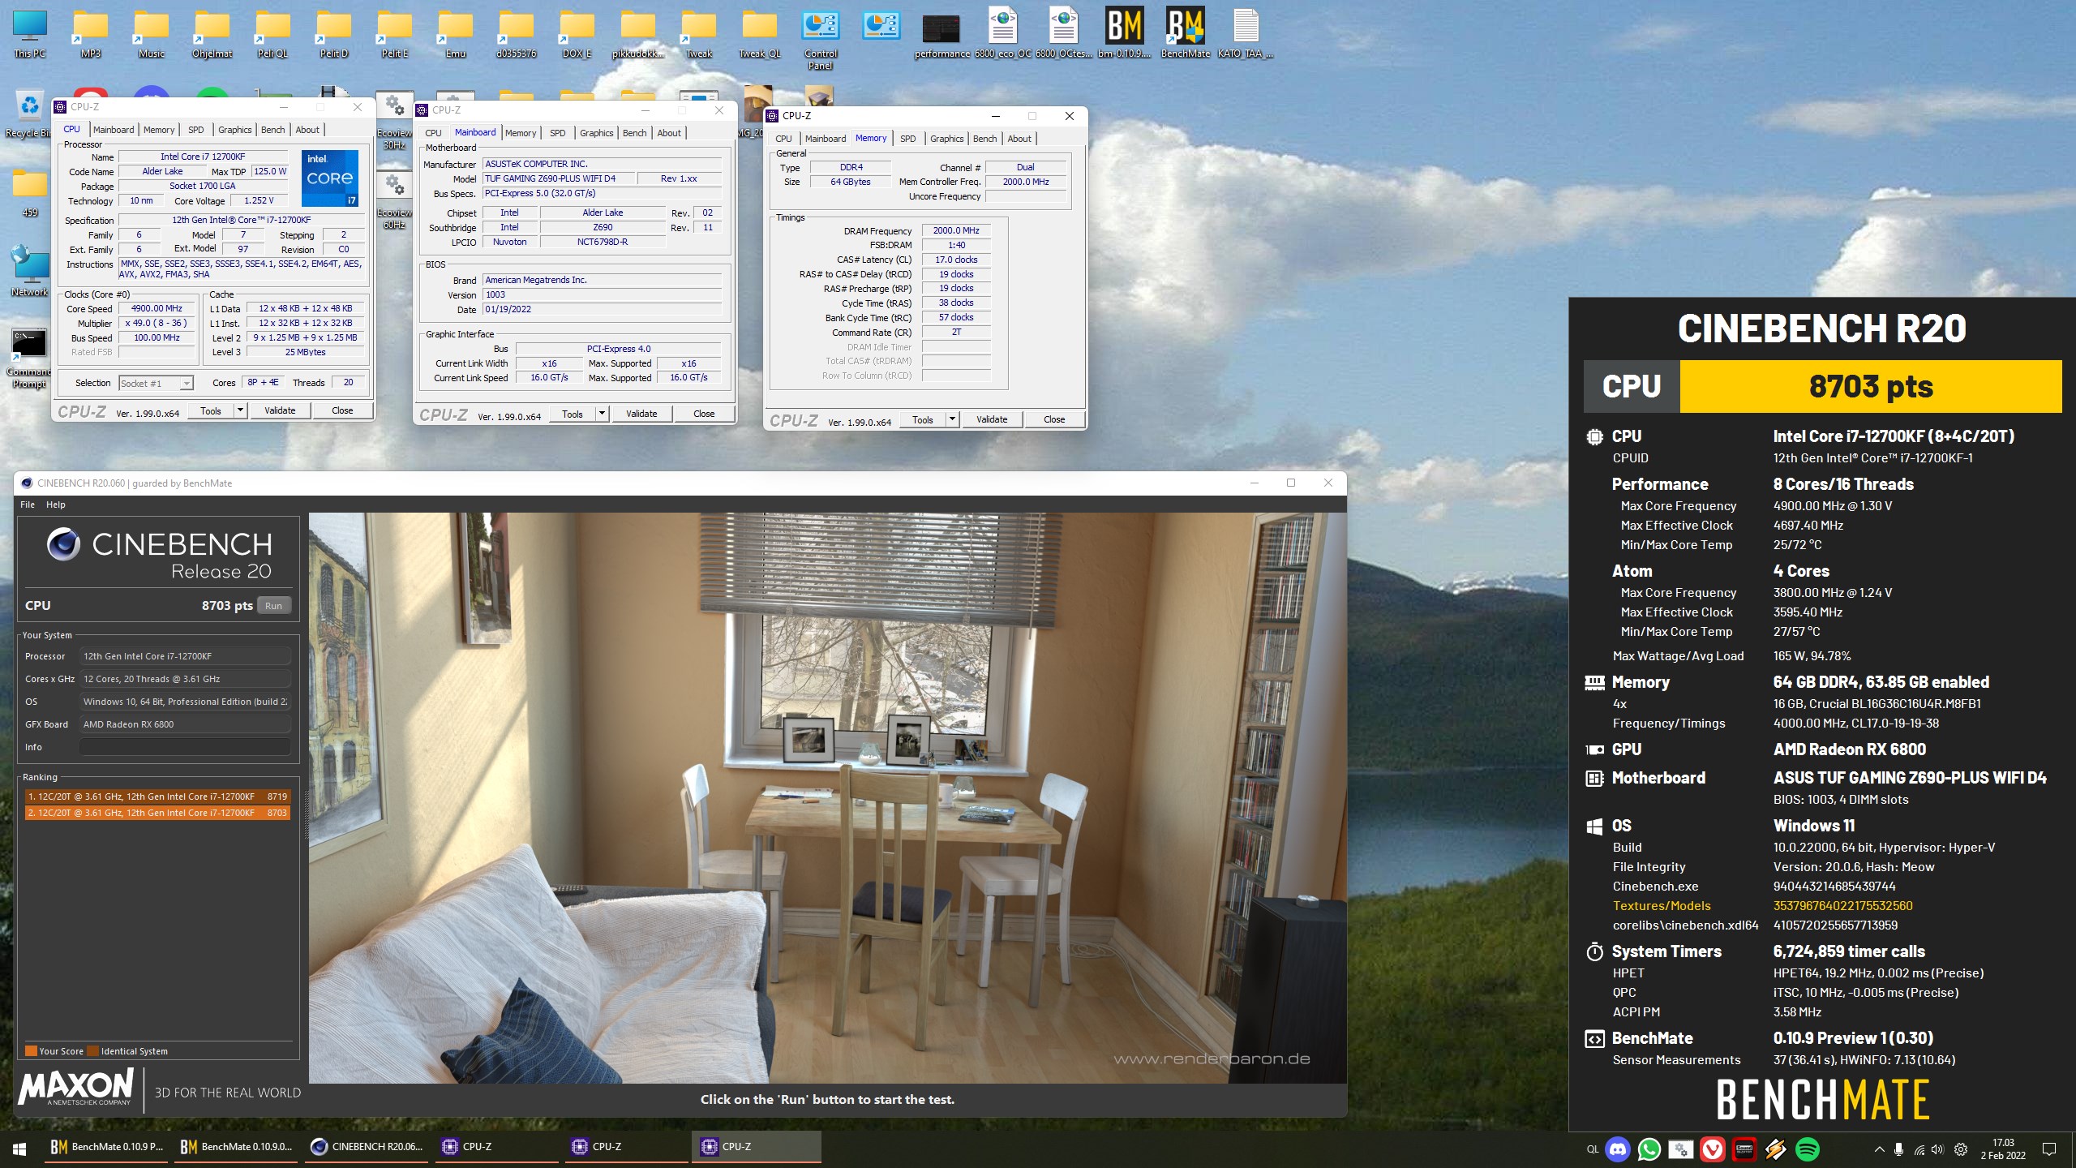This screenshot has height=1168, width=2076.
Task: Click Validate in first CPU-Z window
Action: [280, 410]
